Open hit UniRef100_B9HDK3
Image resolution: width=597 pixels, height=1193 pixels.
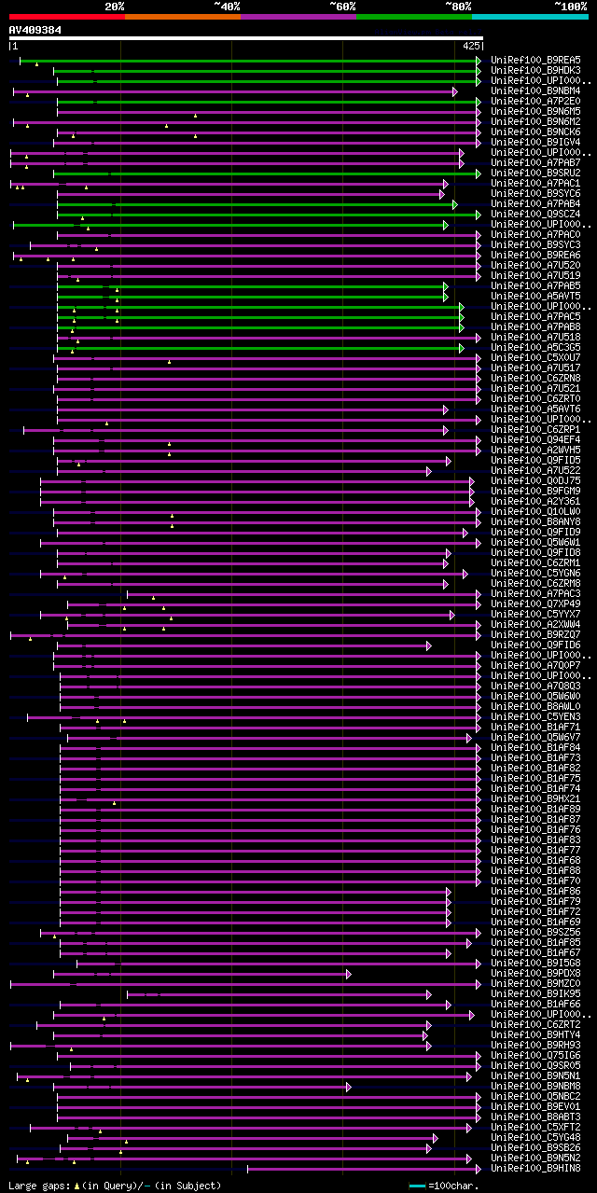click(x=535, y=70)
